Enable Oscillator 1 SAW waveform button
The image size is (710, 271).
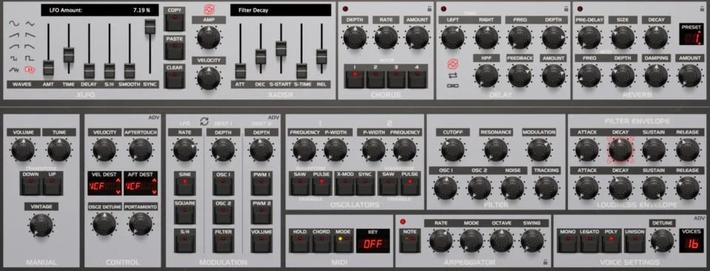[x=300, y=186]
